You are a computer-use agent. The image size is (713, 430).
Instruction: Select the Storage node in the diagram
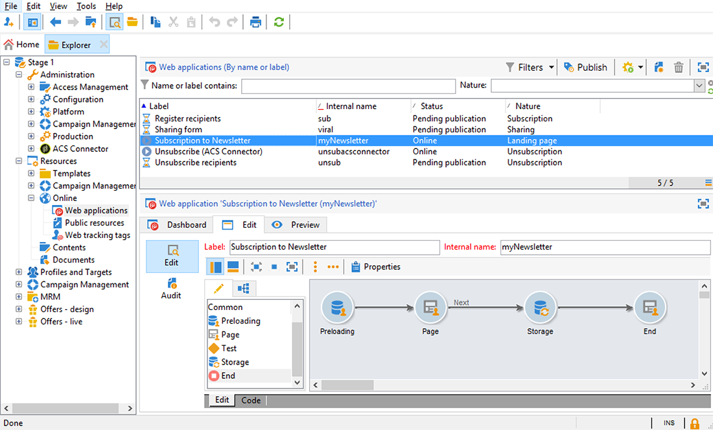coord(539,307)
